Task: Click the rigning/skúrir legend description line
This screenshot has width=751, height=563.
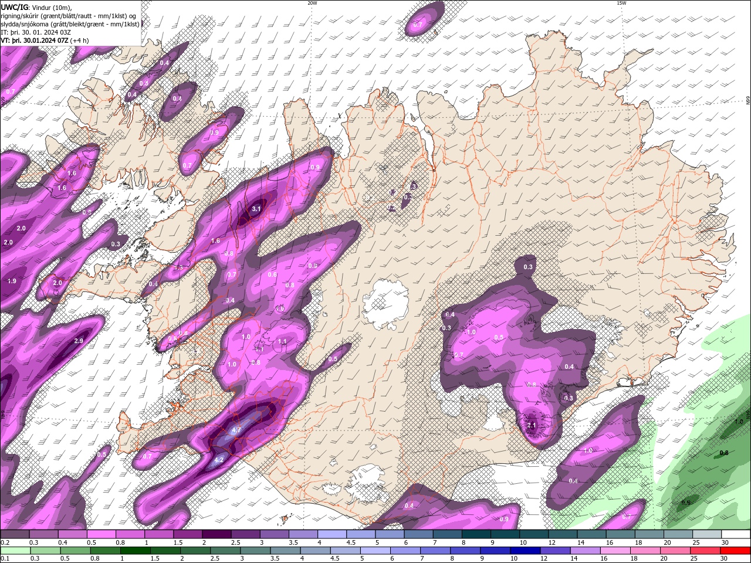Action: click(69, 16)
